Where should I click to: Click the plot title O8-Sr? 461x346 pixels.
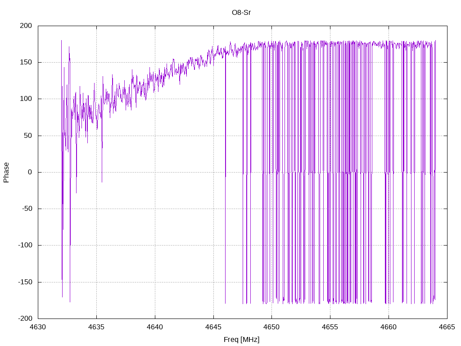tap(241, 13)
